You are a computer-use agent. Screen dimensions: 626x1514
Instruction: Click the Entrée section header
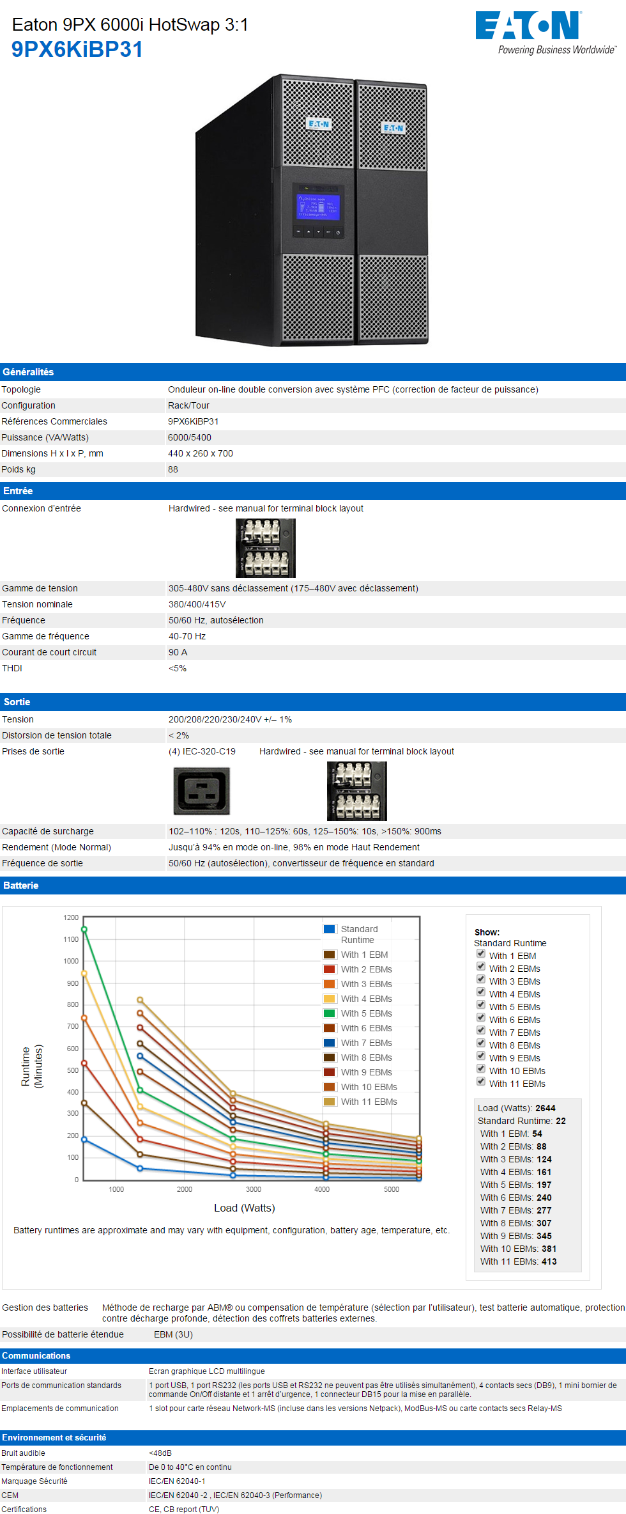313,491
